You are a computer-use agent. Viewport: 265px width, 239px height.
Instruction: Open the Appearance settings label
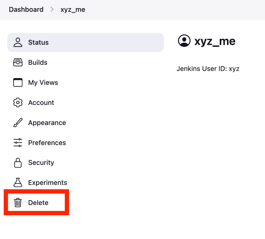[x=47, y=123]
